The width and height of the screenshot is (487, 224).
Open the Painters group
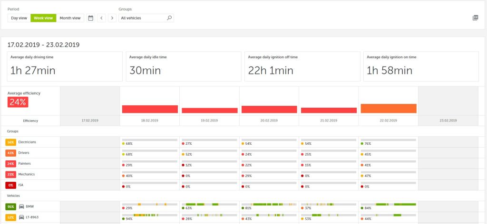click(x=25, y=164)
